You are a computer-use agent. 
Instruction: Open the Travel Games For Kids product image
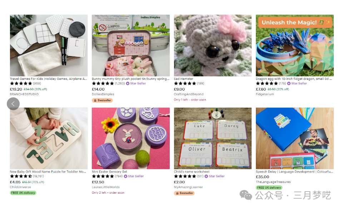point(49,46)
